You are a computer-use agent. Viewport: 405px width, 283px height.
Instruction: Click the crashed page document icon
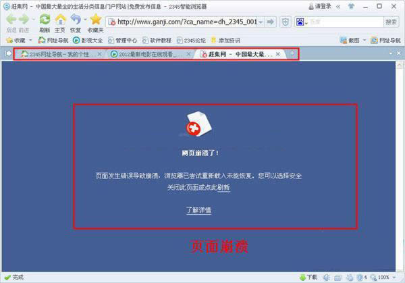click(x=199, y=124)
